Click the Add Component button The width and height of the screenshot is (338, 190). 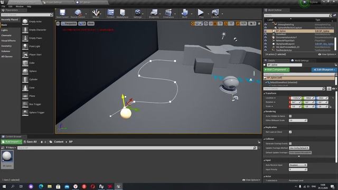(277, 70)
